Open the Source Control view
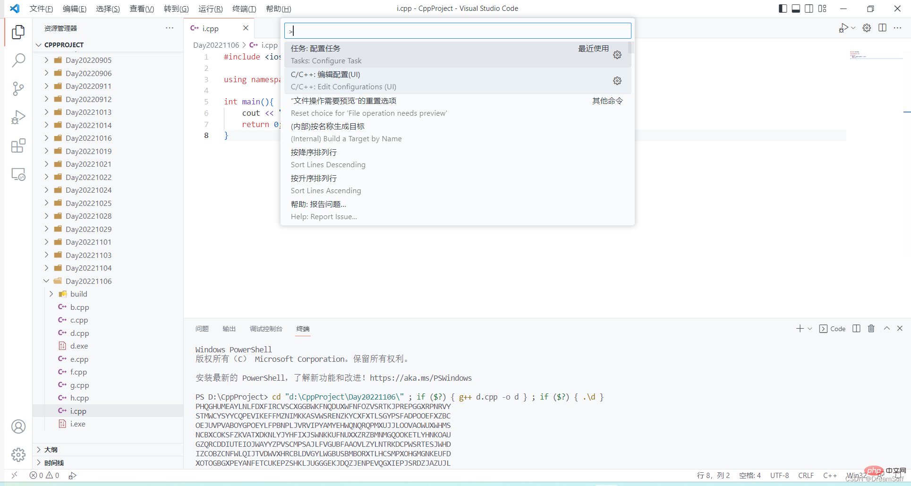 [18, 89]
